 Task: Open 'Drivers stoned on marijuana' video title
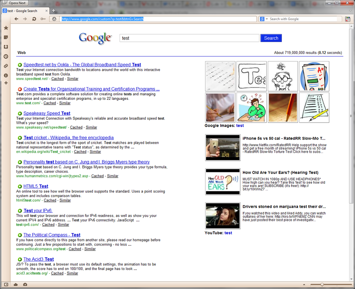click(284, 207)
